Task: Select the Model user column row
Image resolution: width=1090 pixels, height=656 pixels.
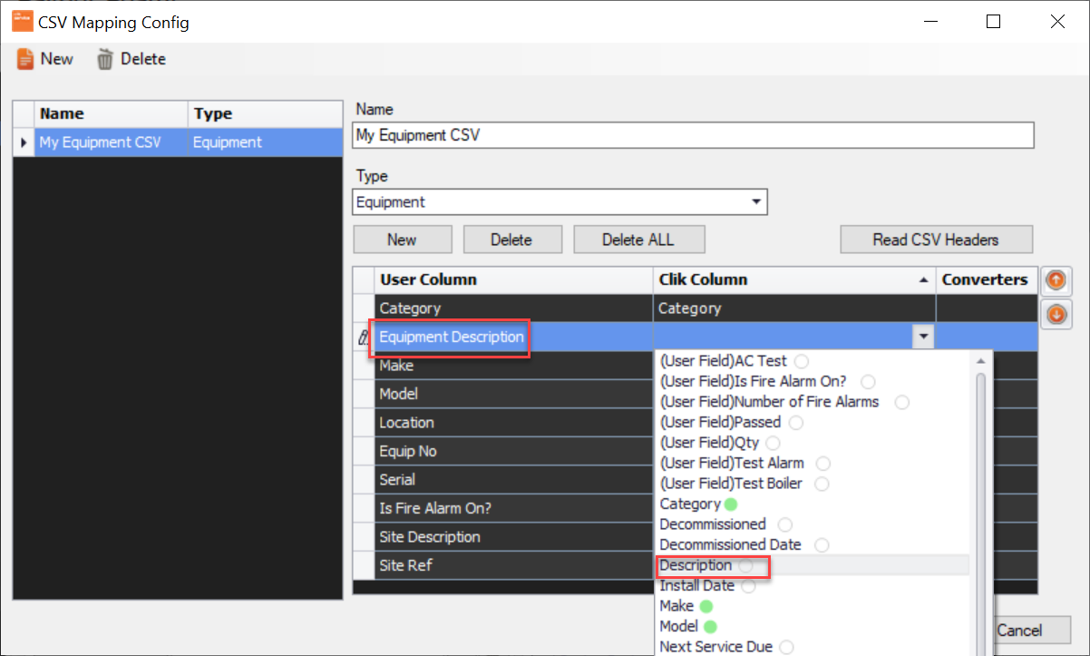Action: coord(513,394)
